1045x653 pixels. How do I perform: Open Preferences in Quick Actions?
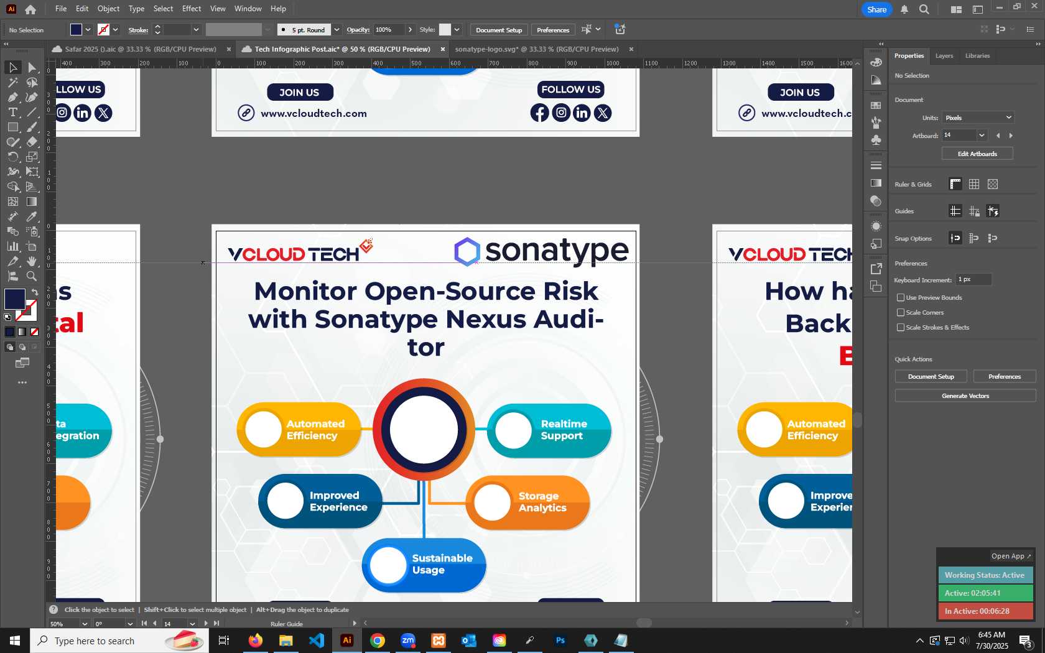coord(1005,377)
